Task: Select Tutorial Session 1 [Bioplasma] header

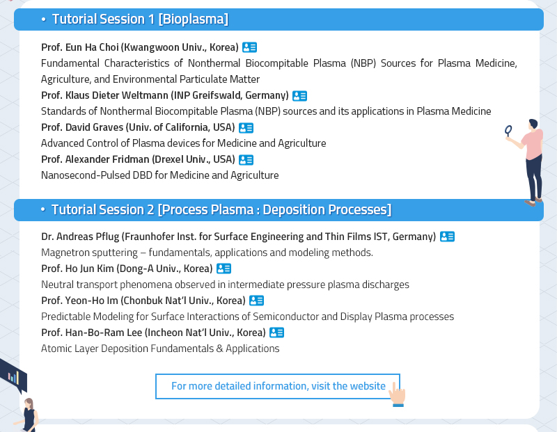Action: click(279, 19)
